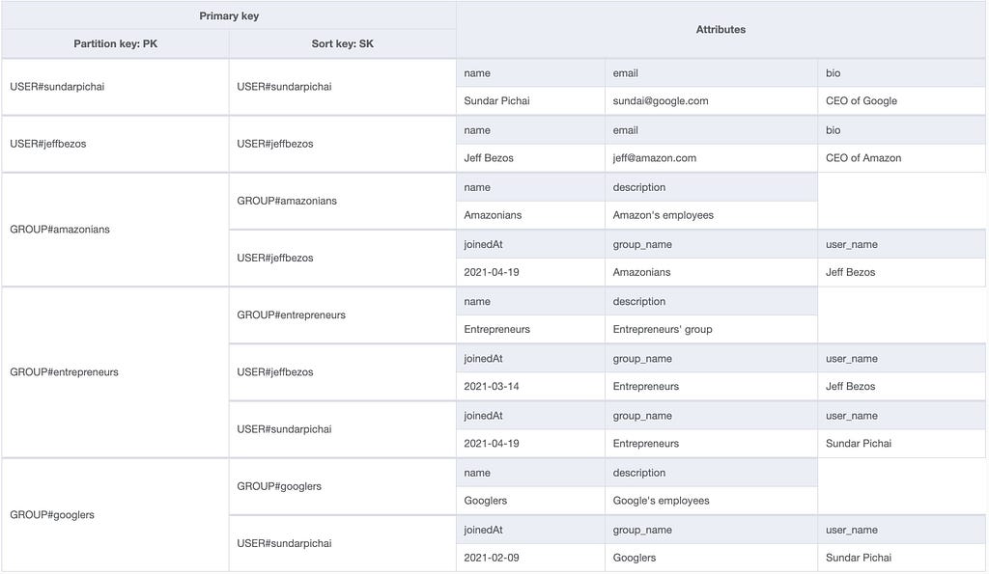Select the description "Entrepreneurs' group"
This screenshot has height=574, width=989.
pos(712,330)
